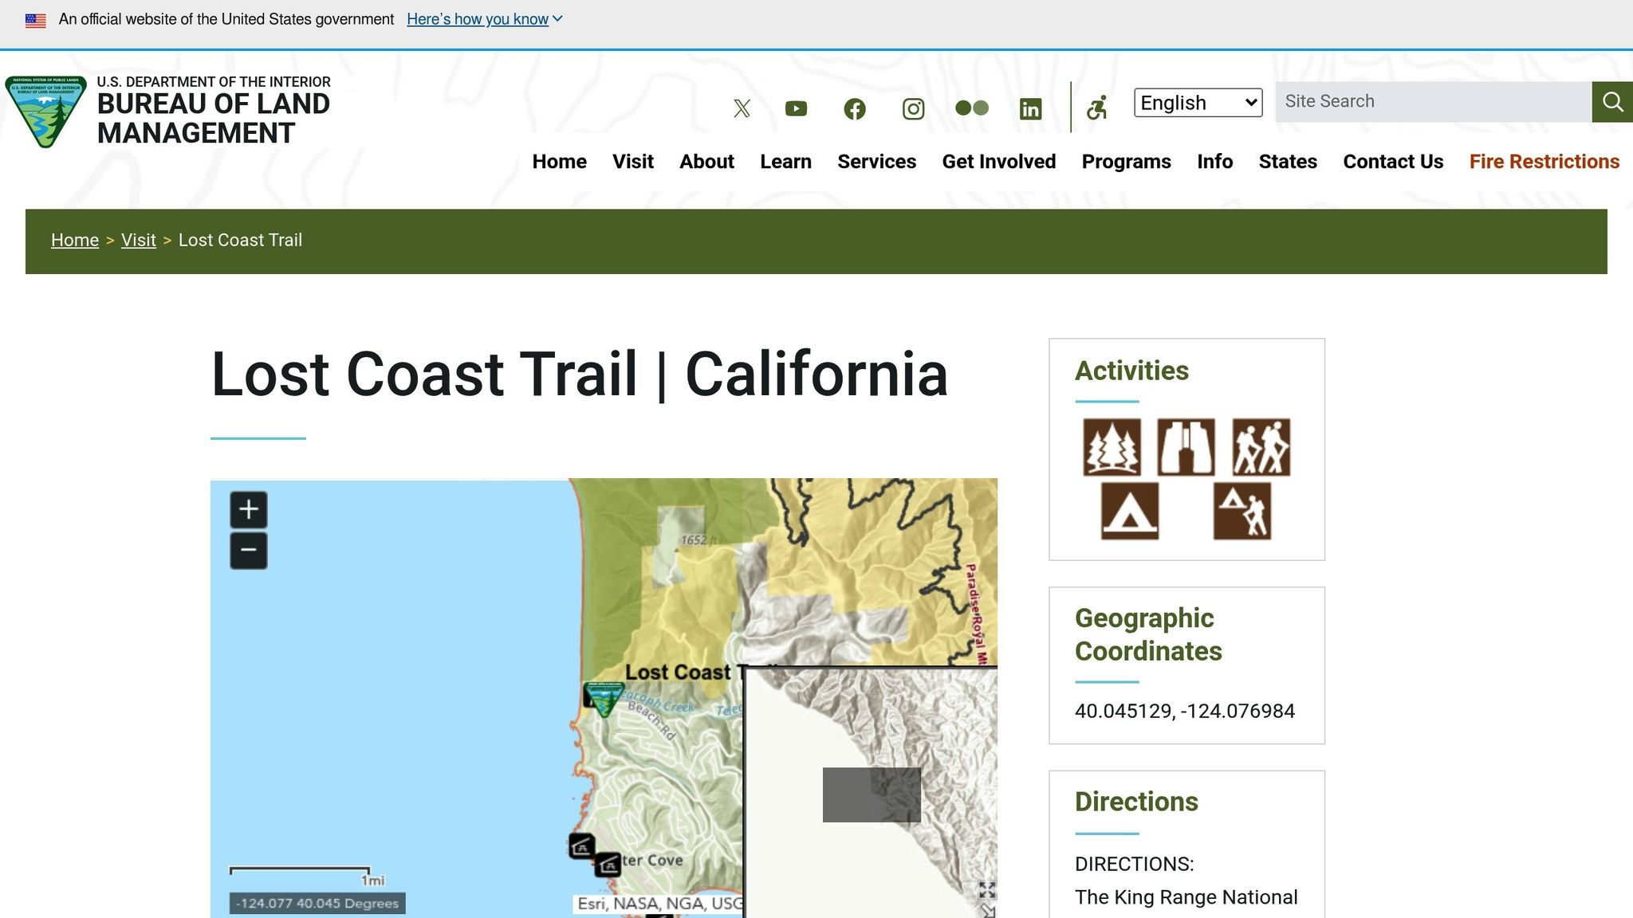
Task: Click the Visit breadcrumb link
Action: (x=139, y=240)
